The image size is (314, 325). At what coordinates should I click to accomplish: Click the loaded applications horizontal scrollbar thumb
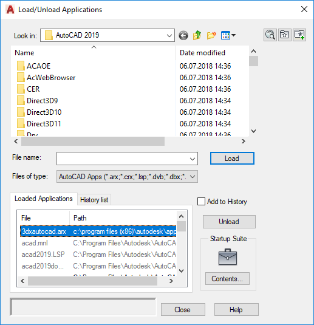pyautogui.click(x=92, y=281)
